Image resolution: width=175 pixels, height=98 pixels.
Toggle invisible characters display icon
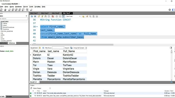pyautogui.click(x=94, y=16)
